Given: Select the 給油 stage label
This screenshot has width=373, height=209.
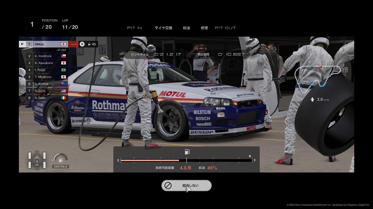Looking at the screenshot, I should [x=186, y=28].
